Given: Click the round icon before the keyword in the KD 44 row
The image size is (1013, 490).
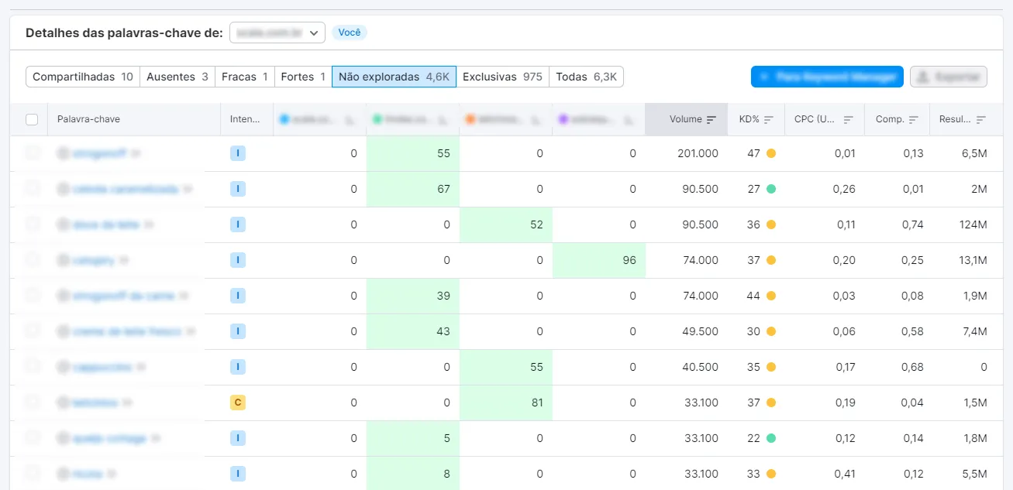Looking at the screenshot, I should (x=63, y=296).
